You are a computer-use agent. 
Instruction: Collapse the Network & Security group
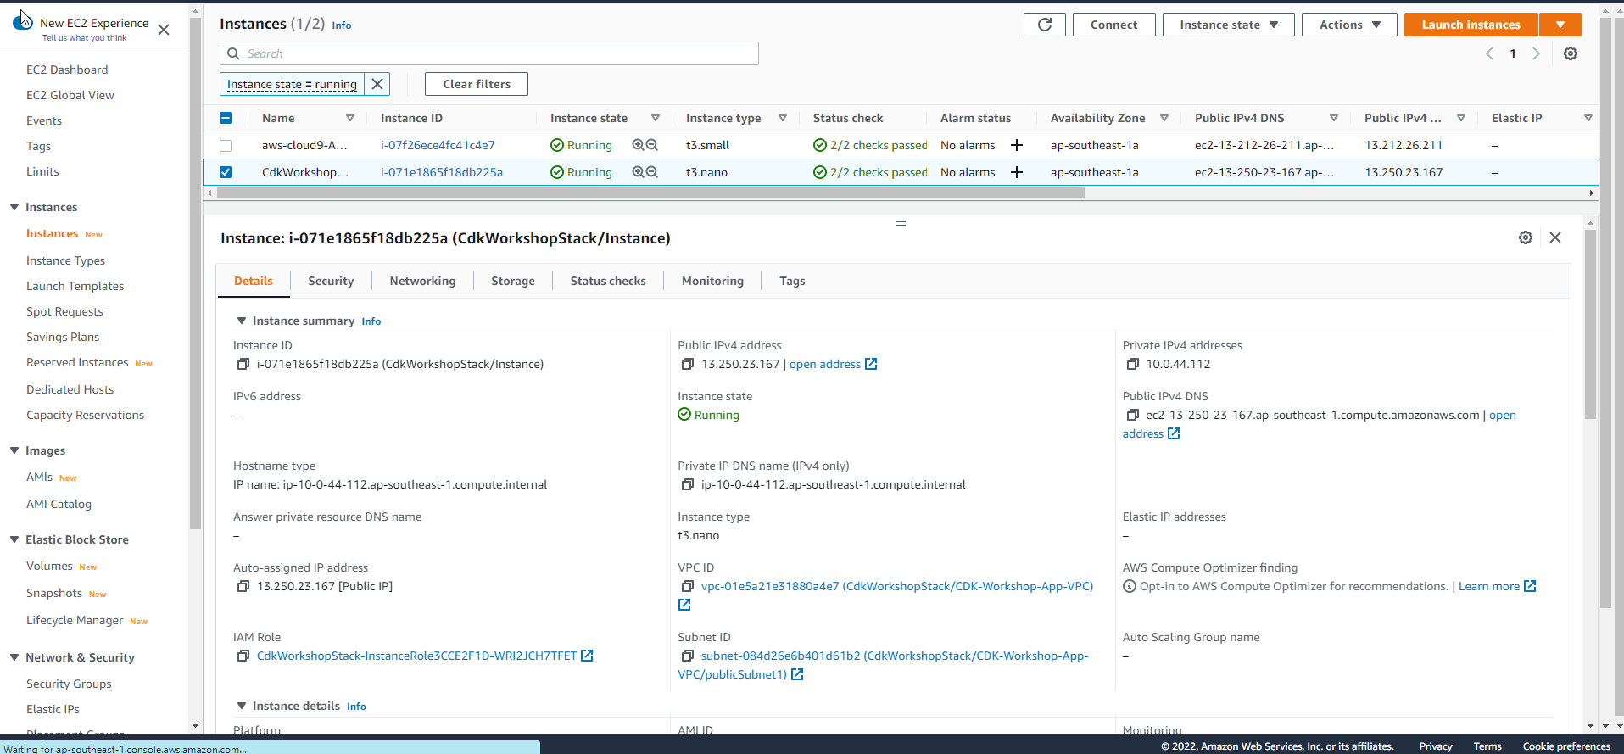coord(14,657)
